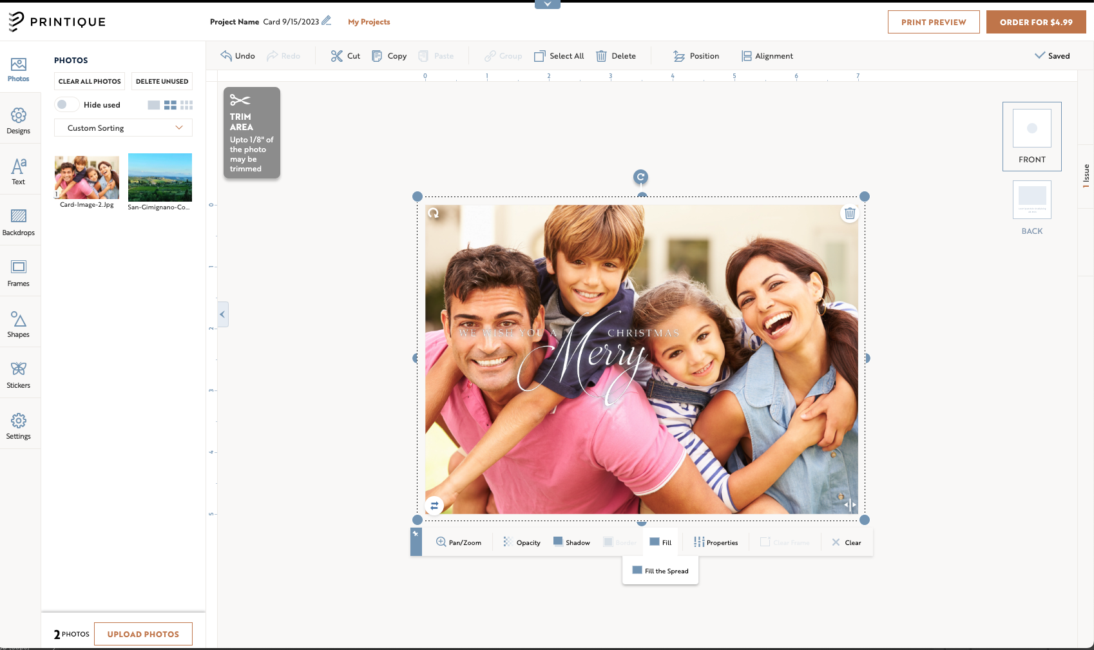The width and height of the screenshot is (1094, 650).
Task: Click the ORDER FOR $4.99 button
Action: [x=1036, y=21]
